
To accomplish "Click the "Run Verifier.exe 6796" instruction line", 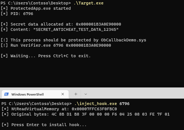I will (56, 45).
